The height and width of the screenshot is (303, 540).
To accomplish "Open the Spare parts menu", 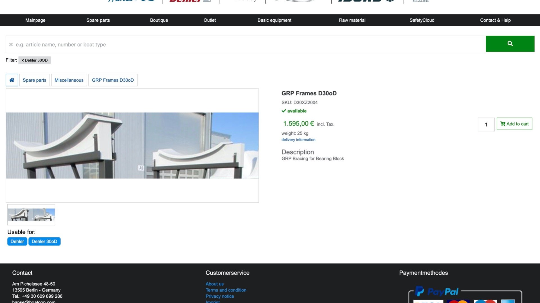I will pos(98,20).
